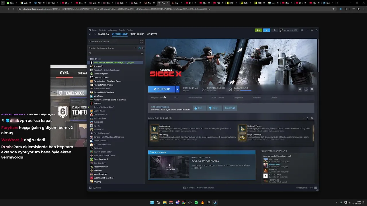Screen dimensions: 367x206
Task: Click the BAŞARIMLAR achievements progress bar
Action: tap(246, 90)
